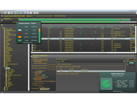
Task: Click the cyan Index badge next to Fragments
Action: click(44, 75)
